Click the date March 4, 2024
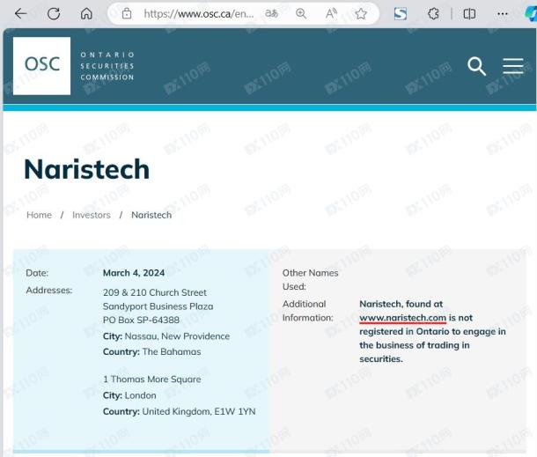Screen dimensions: 537x457 coord(134,273)
